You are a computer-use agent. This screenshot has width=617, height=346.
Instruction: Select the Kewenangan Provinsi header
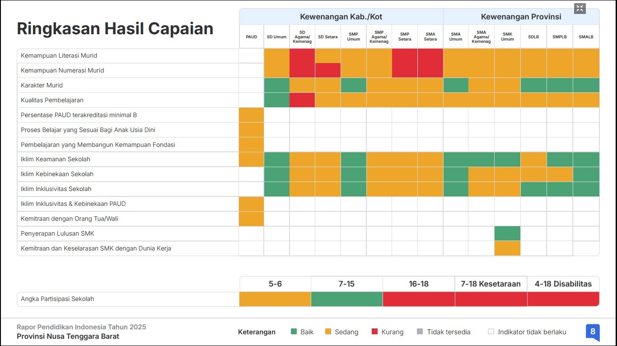521,17
